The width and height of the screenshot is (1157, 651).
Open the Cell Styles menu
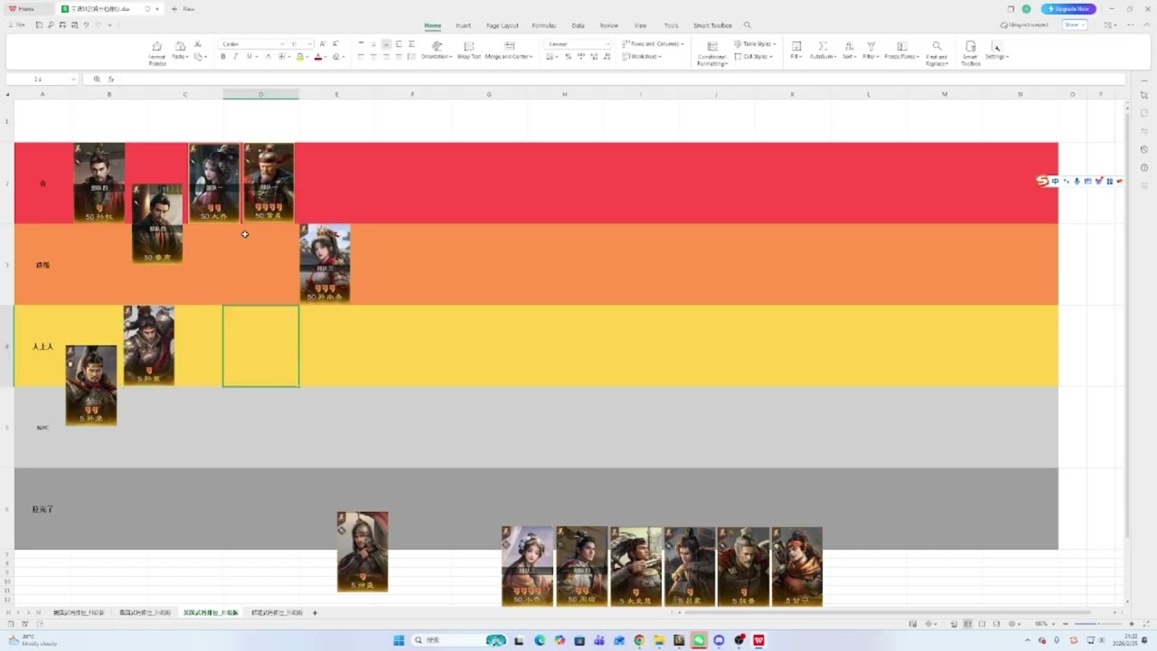click(752, 56)
